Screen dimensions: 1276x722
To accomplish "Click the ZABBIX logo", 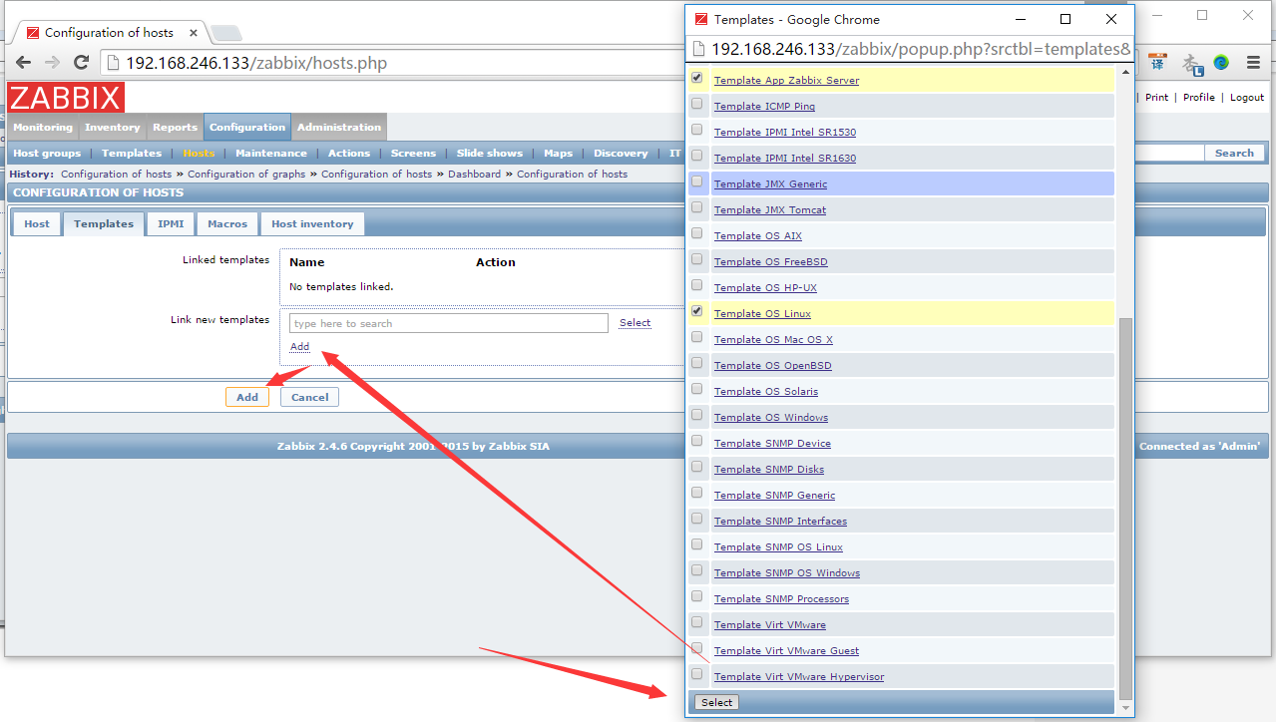I will coord(65,98).
